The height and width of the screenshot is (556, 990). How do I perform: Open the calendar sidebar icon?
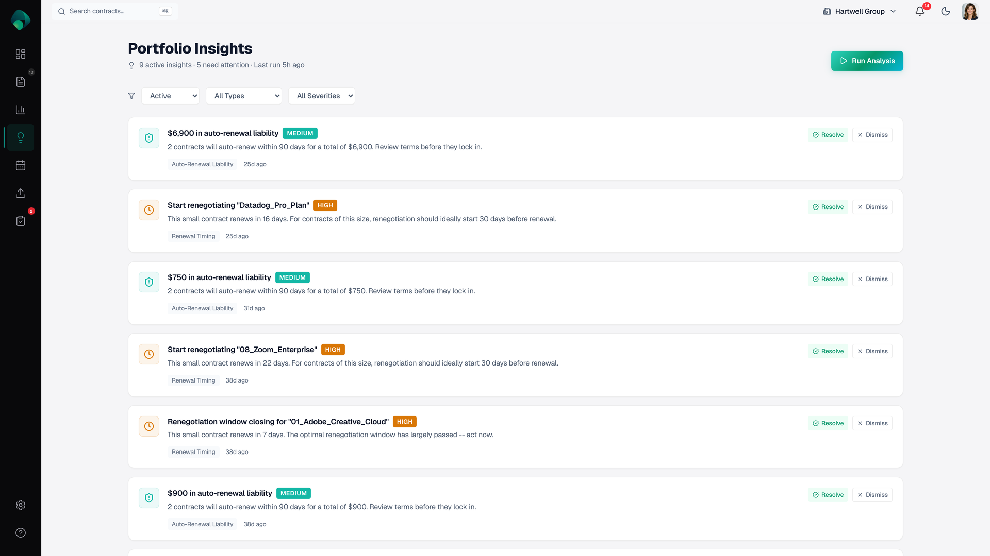click(21, 165)
